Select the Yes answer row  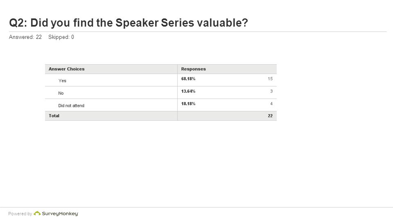point(161,80)
